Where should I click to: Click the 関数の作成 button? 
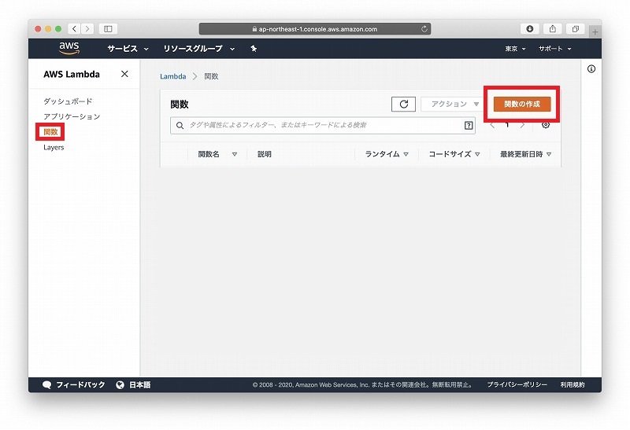tap(522, 104)
